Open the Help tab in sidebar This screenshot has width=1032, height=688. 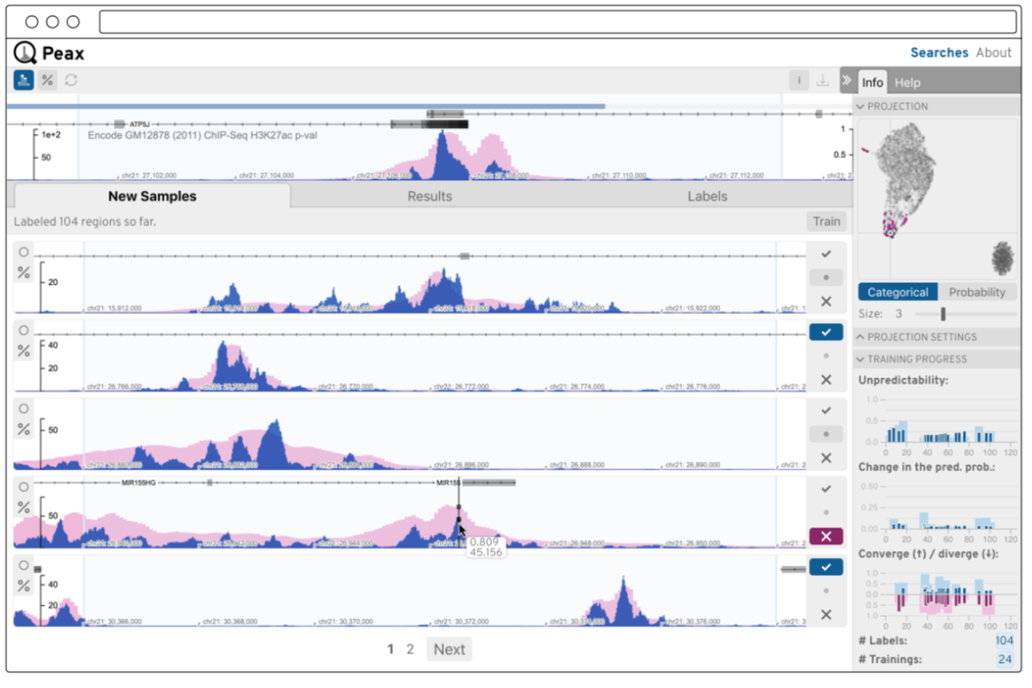(x=907, y=83)
